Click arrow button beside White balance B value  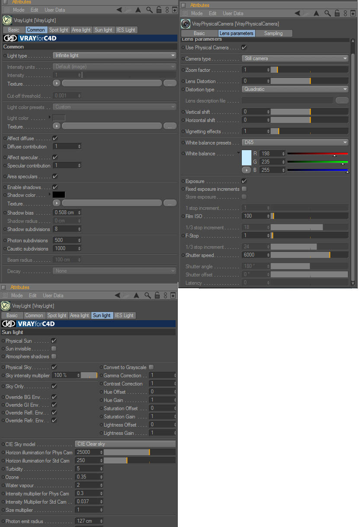pyautogui.click(x=246, y=170)
